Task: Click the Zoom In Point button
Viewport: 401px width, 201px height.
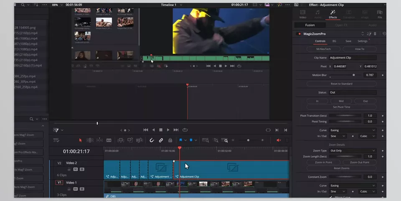Action: [x=323, y=163]
